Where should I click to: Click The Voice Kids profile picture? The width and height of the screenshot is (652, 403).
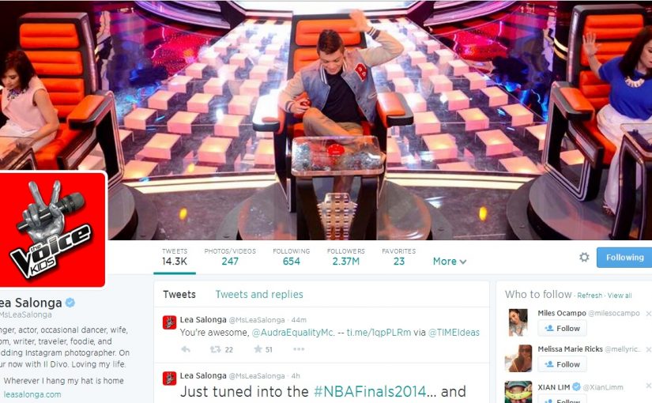[x=52, y=229]
